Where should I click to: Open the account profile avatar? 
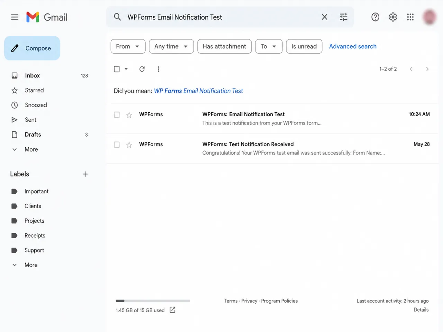pos(430,17)
